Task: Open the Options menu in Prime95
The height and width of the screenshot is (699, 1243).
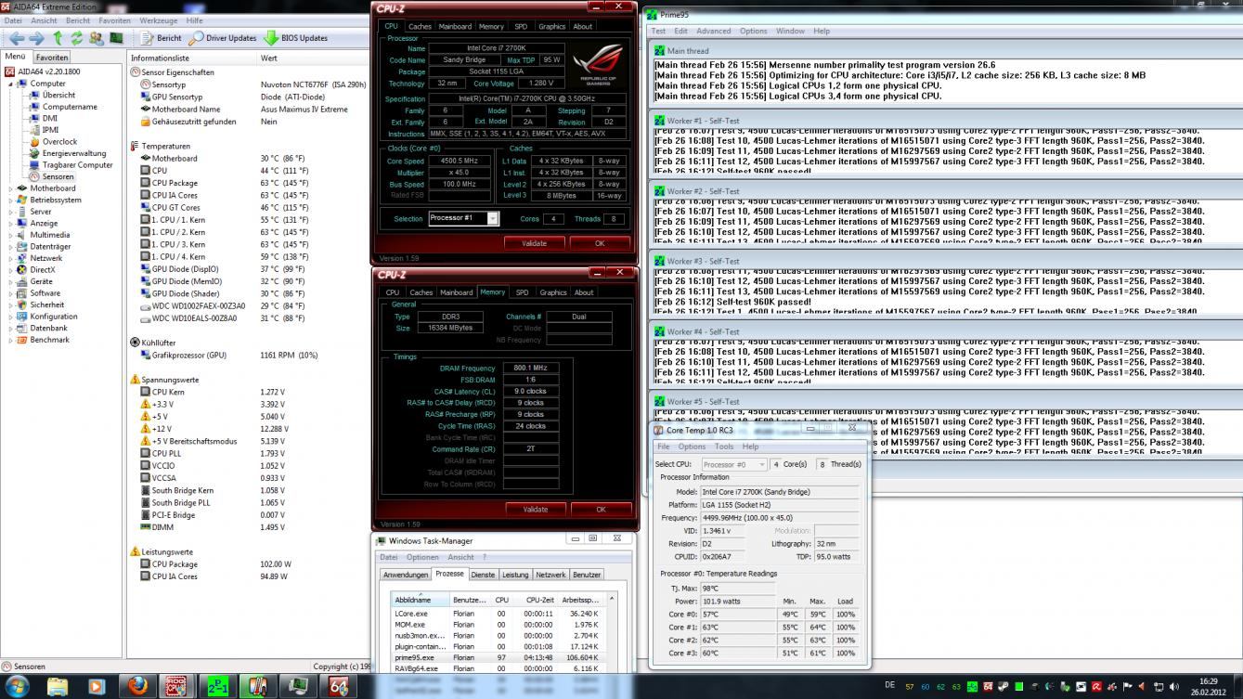Action: [x=753, y=31]
